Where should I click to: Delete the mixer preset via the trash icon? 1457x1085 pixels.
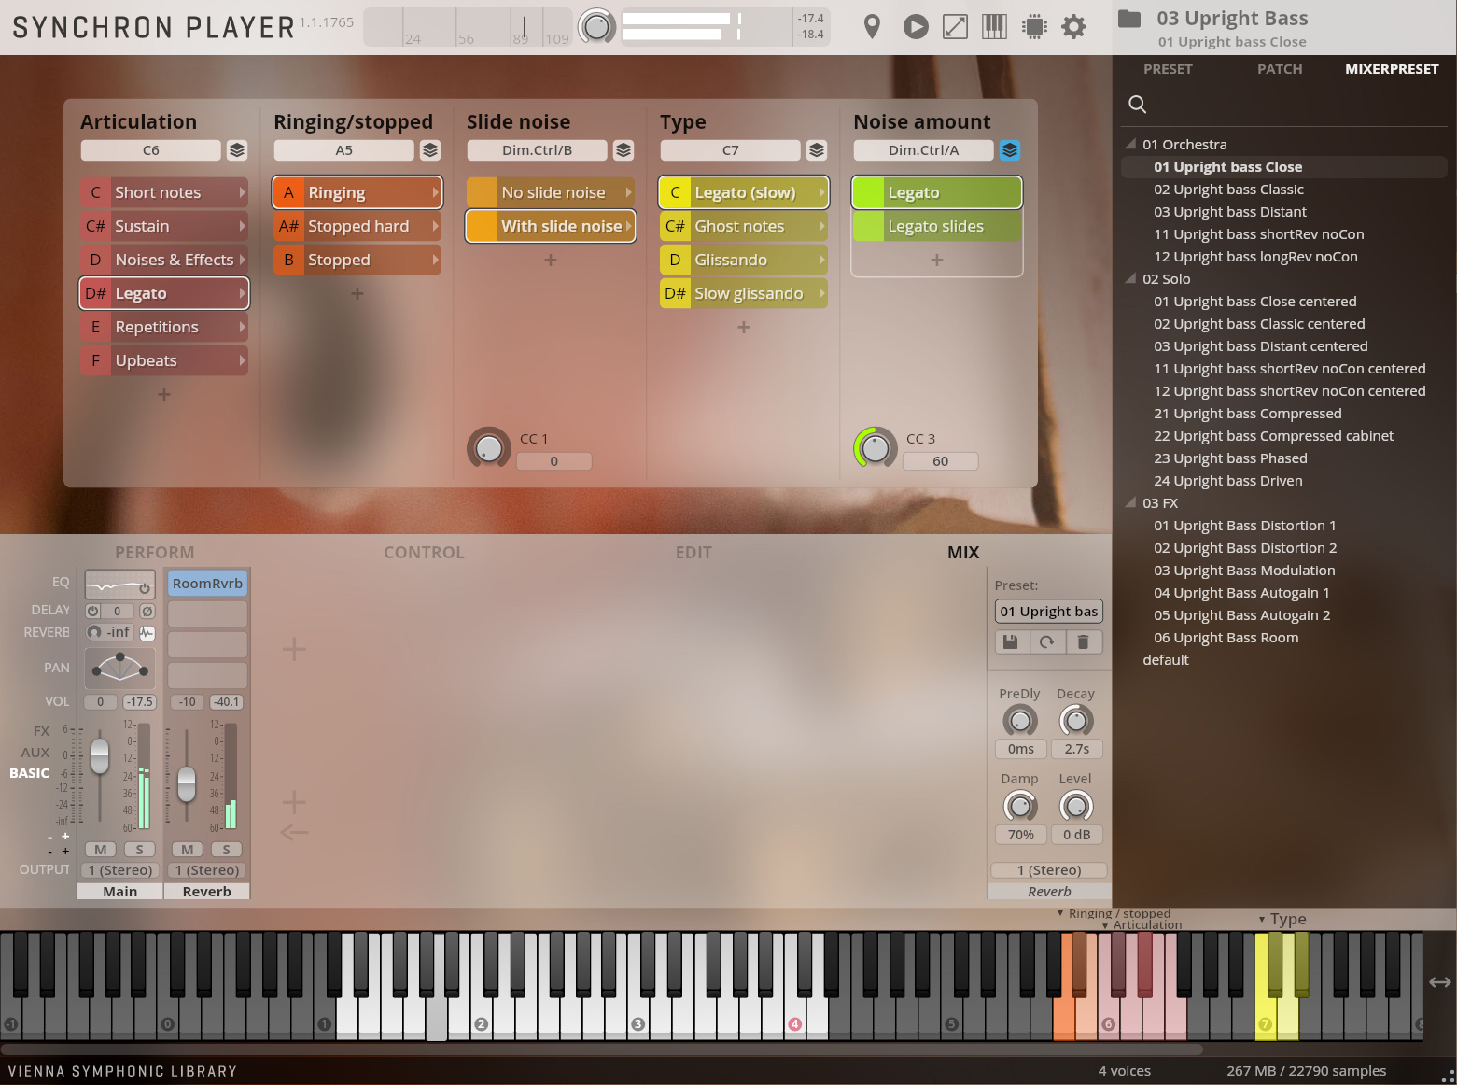(x=1085, y=641)
